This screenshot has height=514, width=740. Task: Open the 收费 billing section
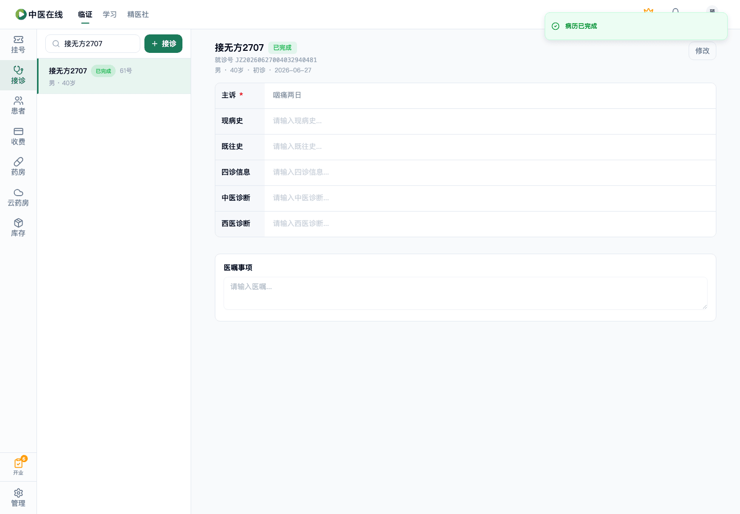tap(18, 137)
